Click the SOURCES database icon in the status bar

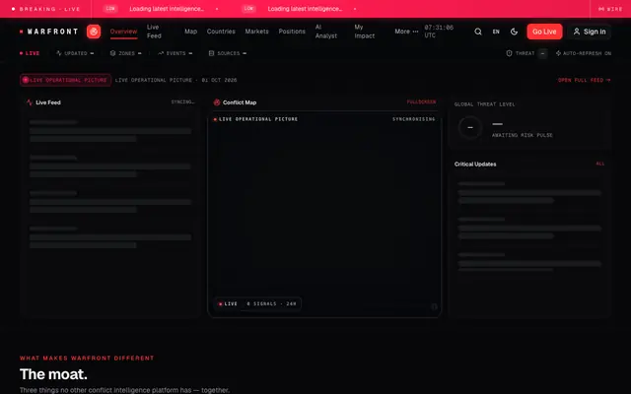[x=211, y=53]
